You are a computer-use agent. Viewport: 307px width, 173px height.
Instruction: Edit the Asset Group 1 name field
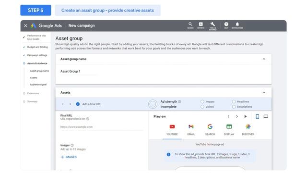click(x=79, y=72)
